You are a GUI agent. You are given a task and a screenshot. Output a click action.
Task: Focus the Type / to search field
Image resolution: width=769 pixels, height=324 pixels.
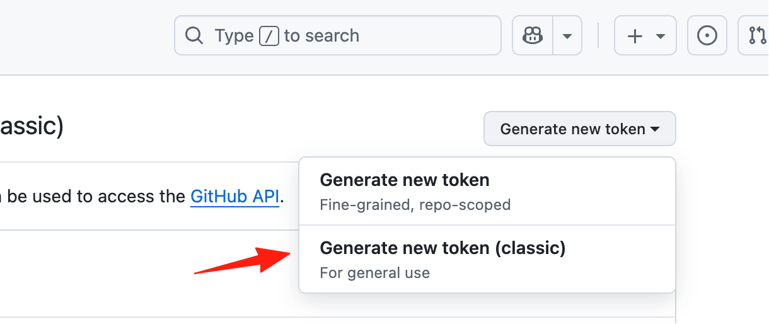point(338,35)
